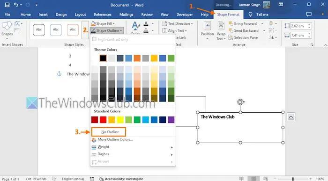Expand the Send Backward arrow
Image resolution: width=328 pixels, height=181 pixels.
[x=264, y=30]
